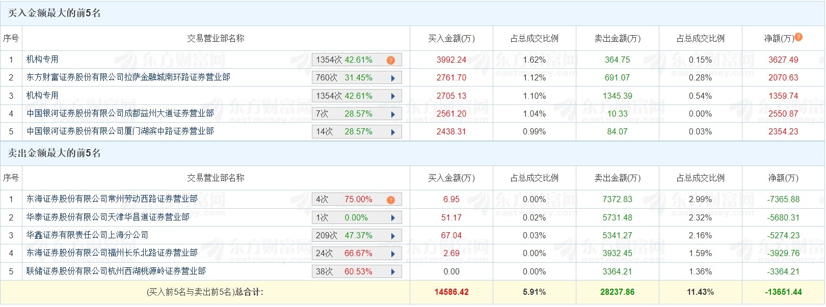This screenshot has width=826, height=307.
Task: Click the net amount 3627.49
Action: coord(784,60)
